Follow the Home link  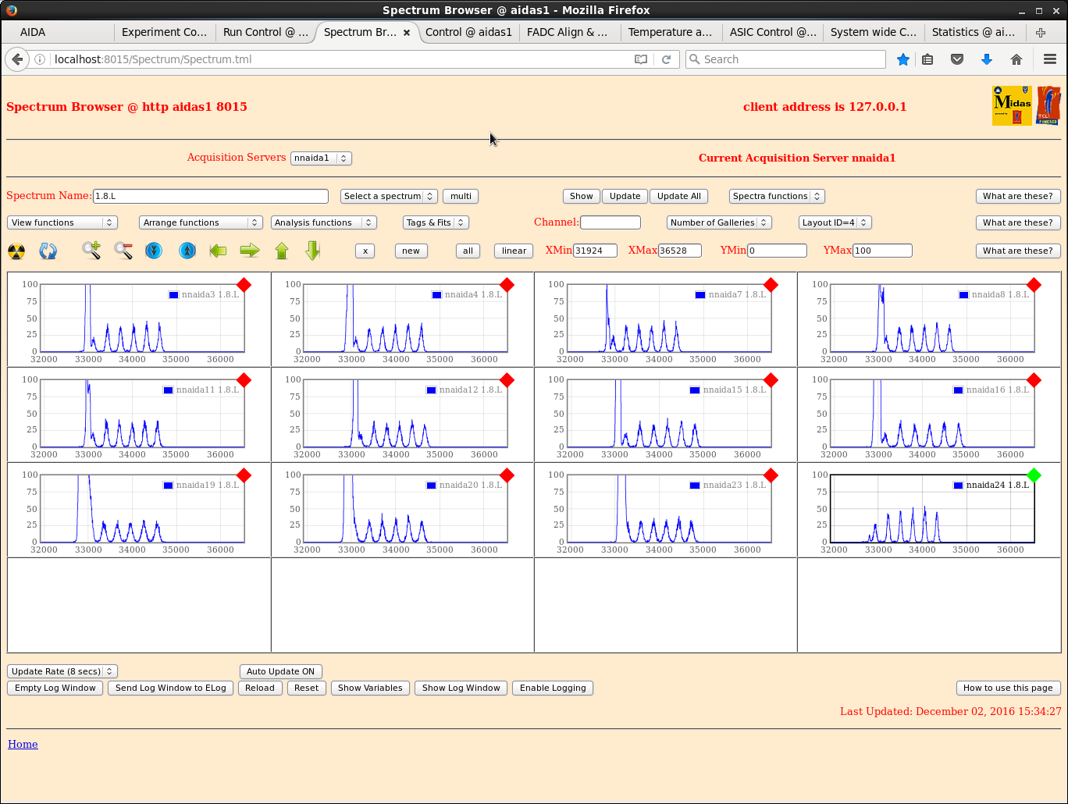[x=23, y=744]
